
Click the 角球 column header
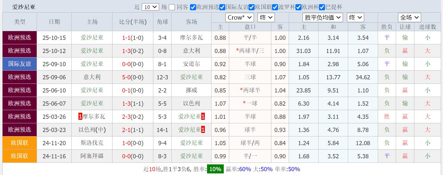[x=162, y=22]
